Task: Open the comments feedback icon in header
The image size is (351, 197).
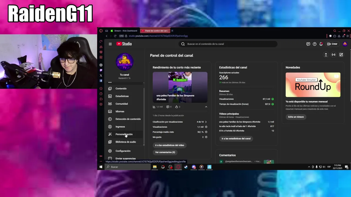Action: point(308,44)
